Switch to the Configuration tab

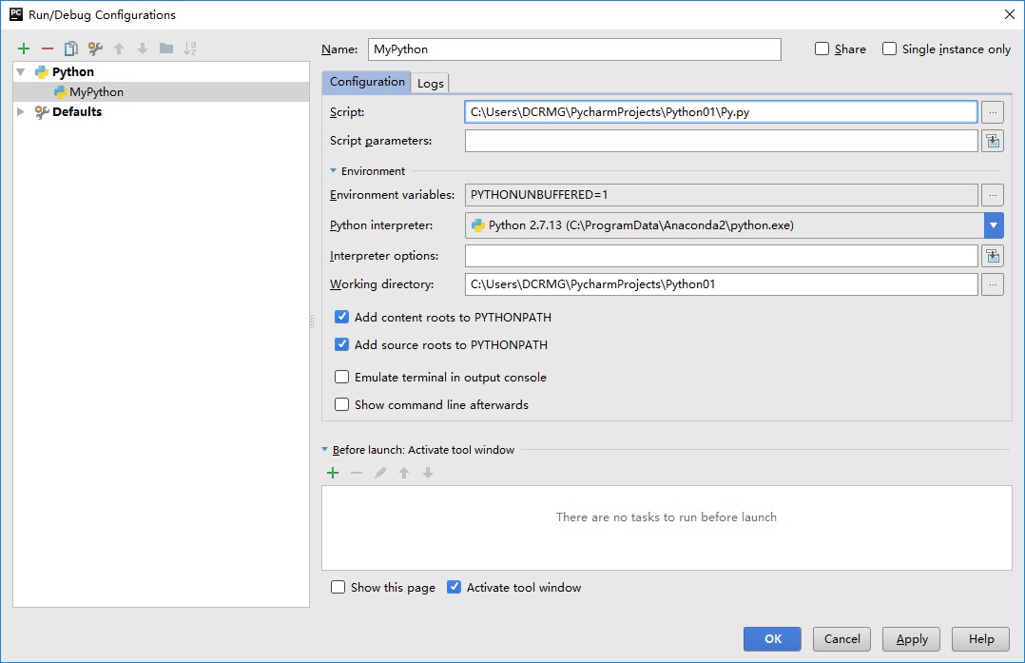pos(367,82)
